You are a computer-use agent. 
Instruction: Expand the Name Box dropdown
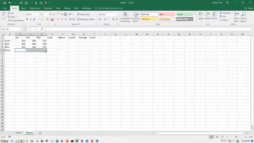pyautogui.click(x=20, y=29)
